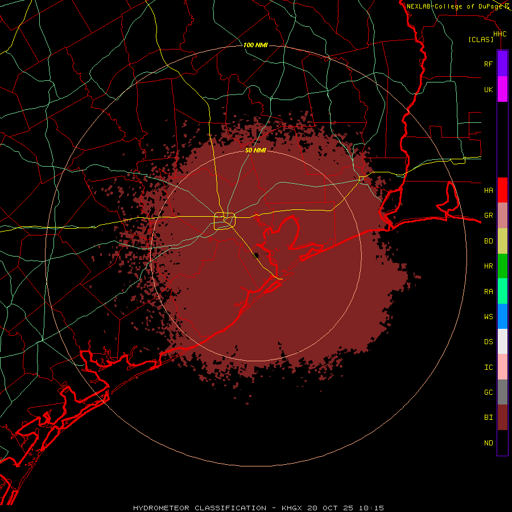Click the IC legend label
Viewport: 512px width, 512px height.
pos(488,368)
